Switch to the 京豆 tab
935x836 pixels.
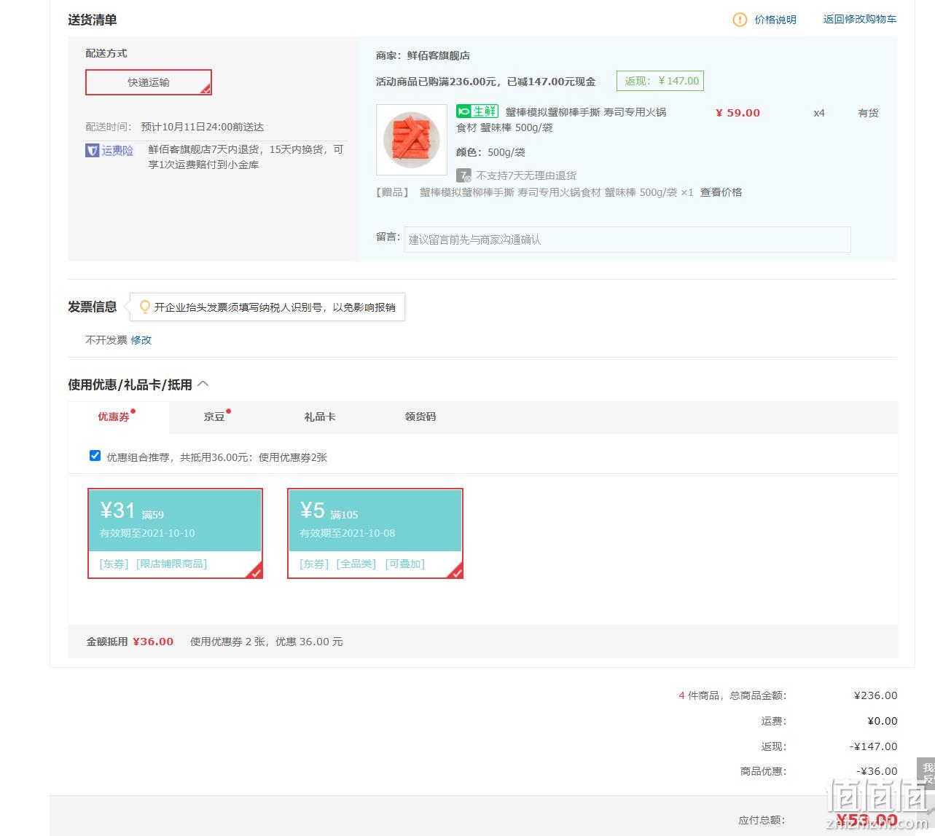point(214,417)
